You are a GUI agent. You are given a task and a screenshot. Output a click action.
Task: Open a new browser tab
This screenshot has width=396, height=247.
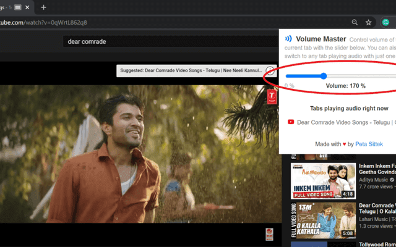click(43, 7)
